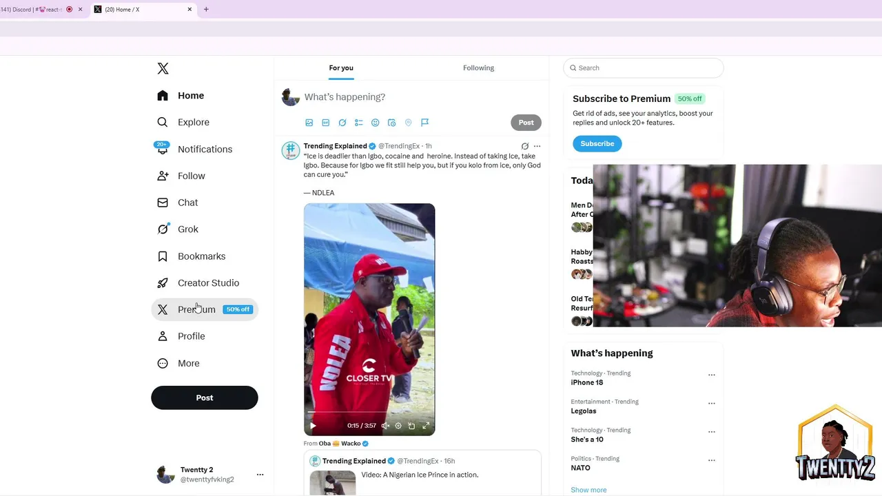
Task: Switch to the Following tab
Action: [x=478, y=68]
